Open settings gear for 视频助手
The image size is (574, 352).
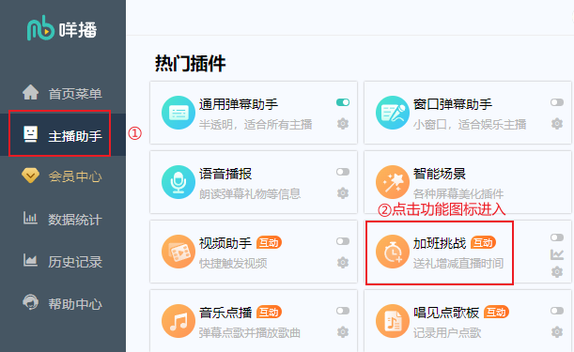point(343,262)
